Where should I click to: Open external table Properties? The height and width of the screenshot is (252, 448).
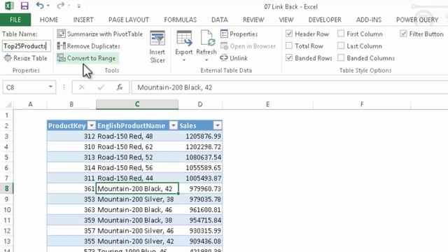[239, 34]
